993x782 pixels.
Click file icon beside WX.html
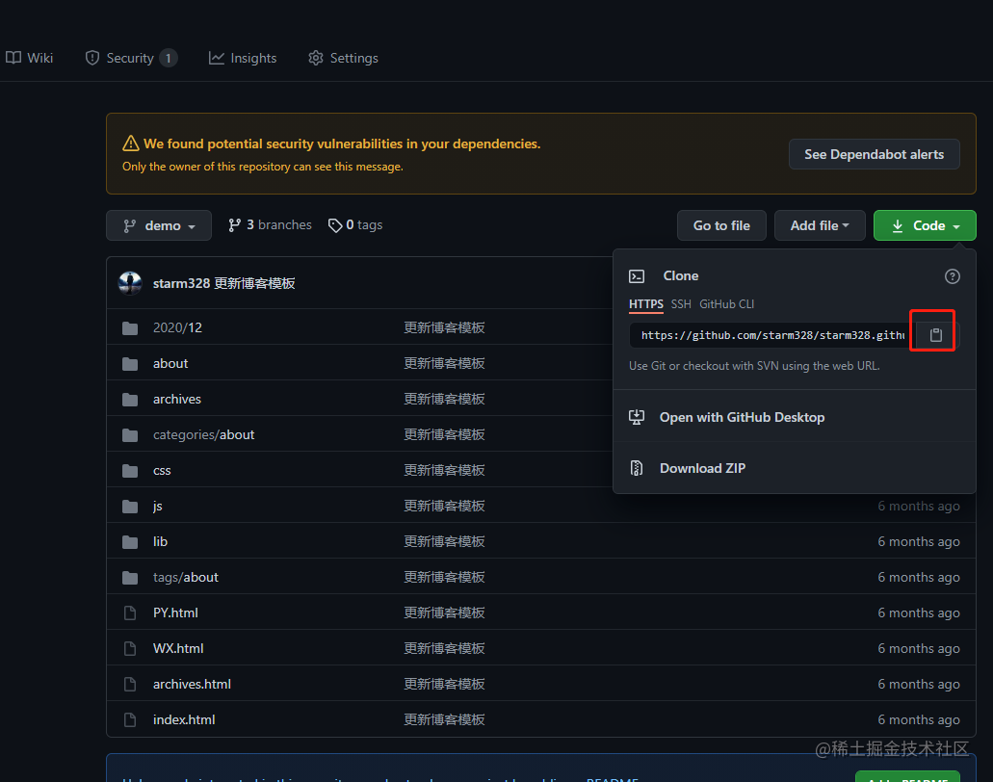(130, 648)
